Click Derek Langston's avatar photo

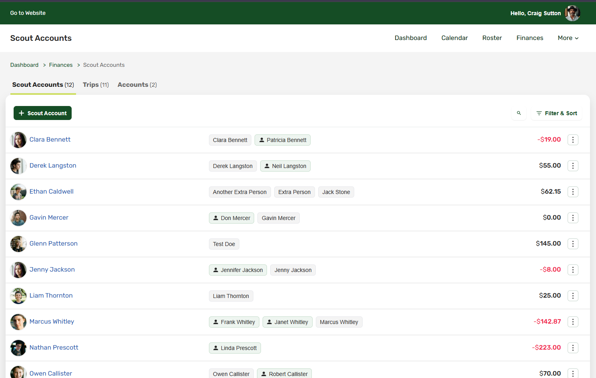(18, 166)
